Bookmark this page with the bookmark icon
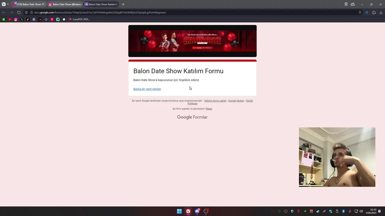 (x=360, y=12)
